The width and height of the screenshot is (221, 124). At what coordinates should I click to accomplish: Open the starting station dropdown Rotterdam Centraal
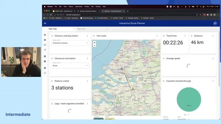(x=70, y=43)
